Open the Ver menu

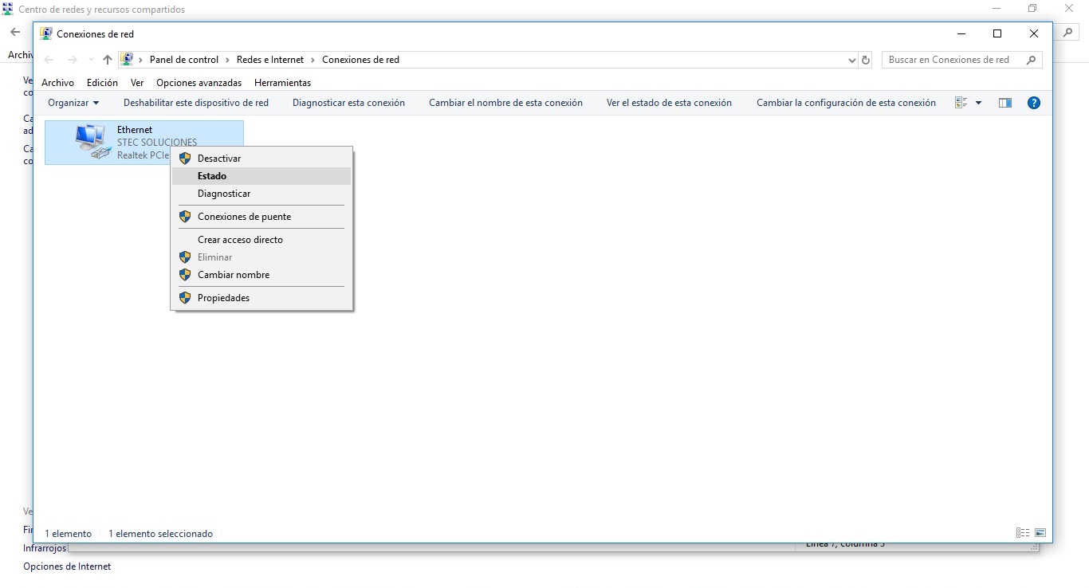(x=137, y=83)
